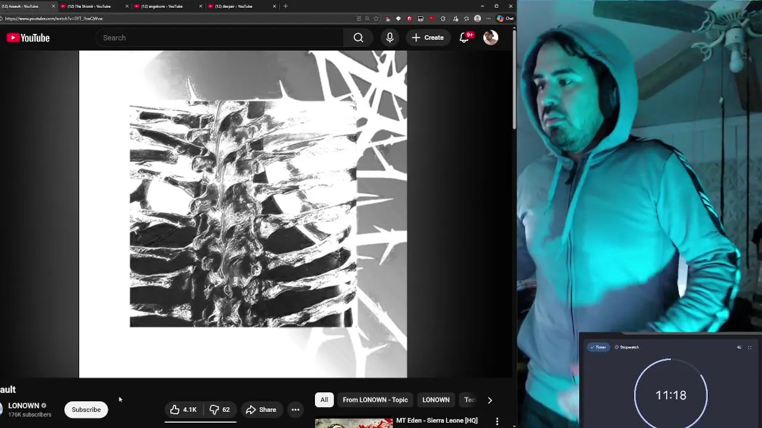Open options for MT Eden video
The image size is (762, 428).
pos(497,421)
